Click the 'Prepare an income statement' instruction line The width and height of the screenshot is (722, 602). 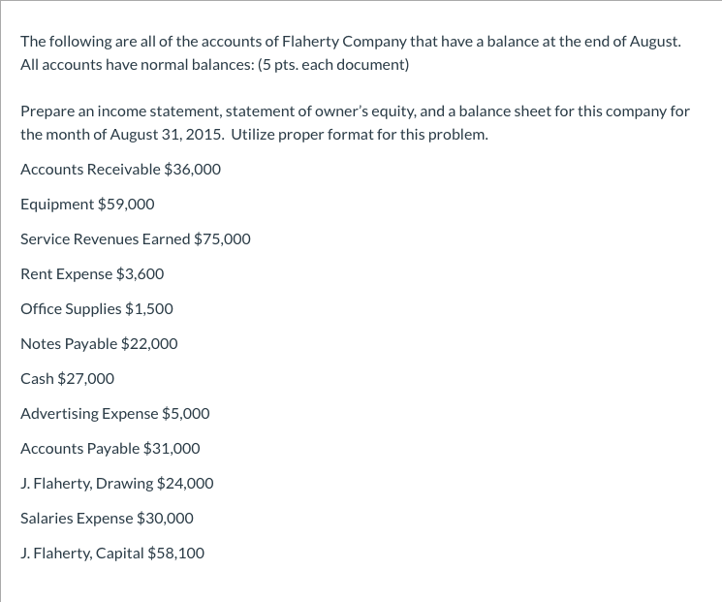pos(355,111)
